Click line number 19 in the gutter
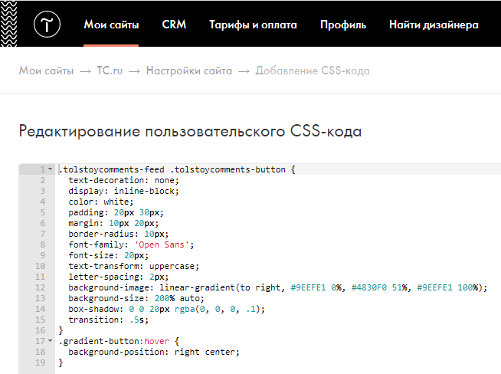The image size is (501, 374). (41, 363)
